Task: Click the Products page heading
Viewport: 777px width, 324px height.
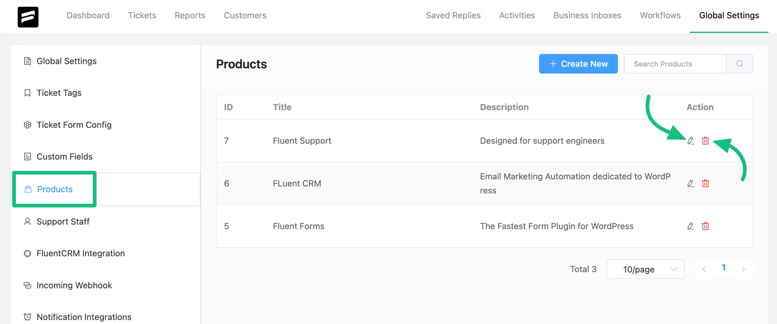Action: (x=241, y=64)
